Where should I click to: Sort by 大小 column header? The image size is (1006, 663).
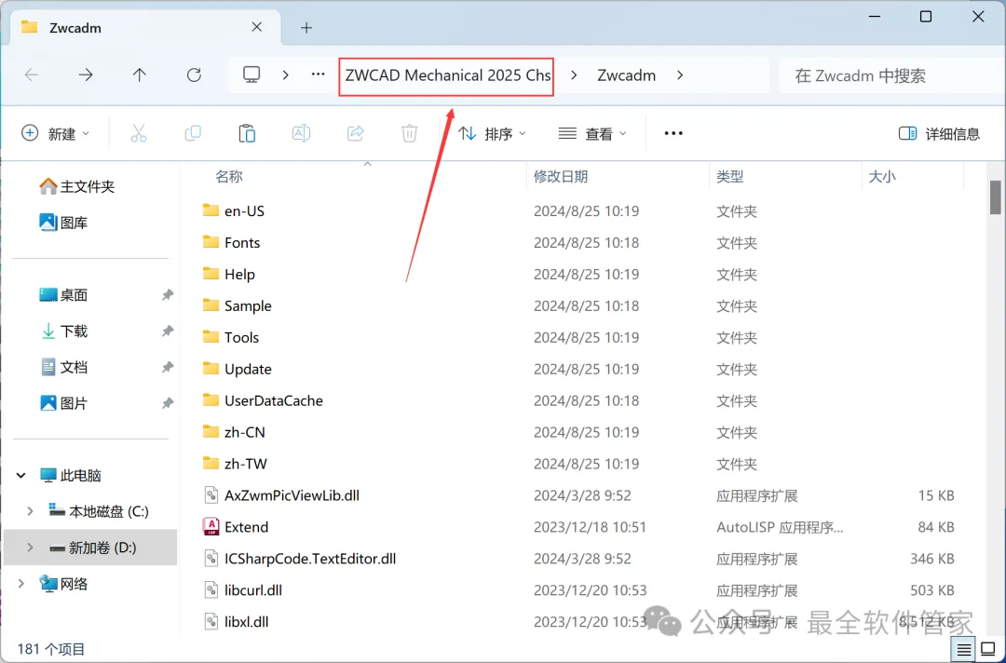(x=881, y=176)
